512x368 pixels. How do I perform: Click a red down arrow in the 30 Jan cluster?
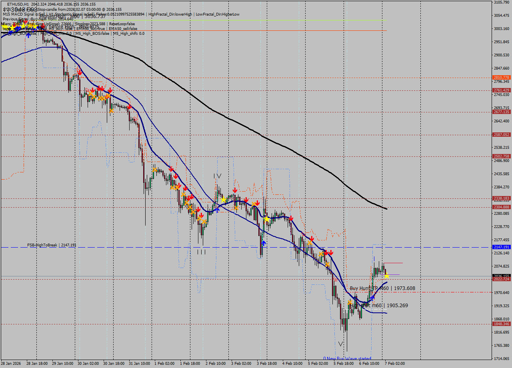click(x=99, y=89)
